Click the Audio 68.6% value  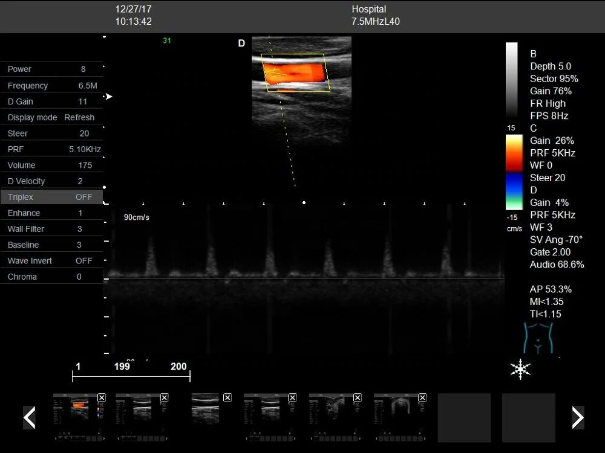click(557, 265)
